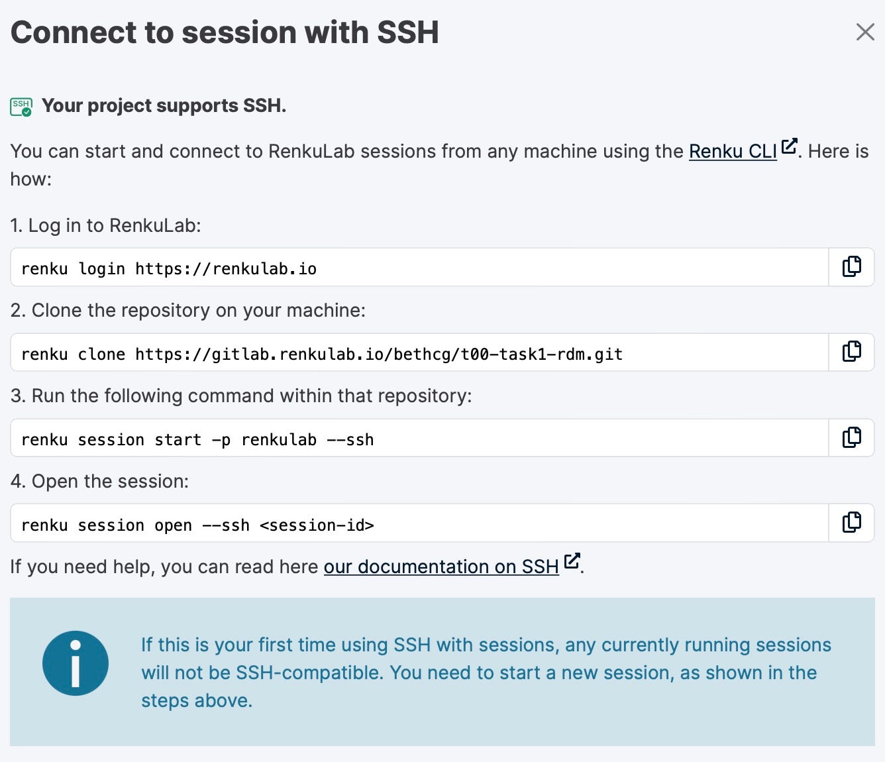Select the session open command text field

click(417, 523)
